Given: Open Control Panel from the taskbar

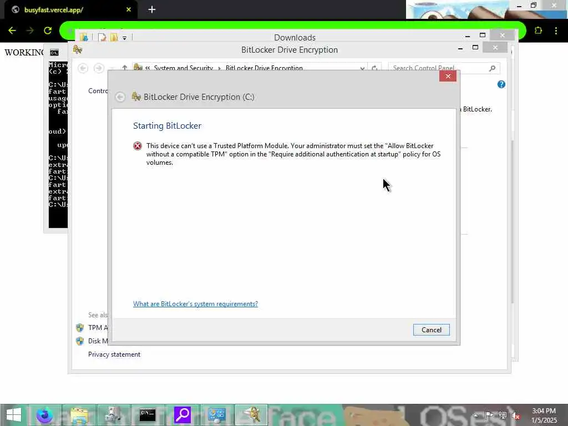Looking at the screenshot, I should (x=217, y=415).
